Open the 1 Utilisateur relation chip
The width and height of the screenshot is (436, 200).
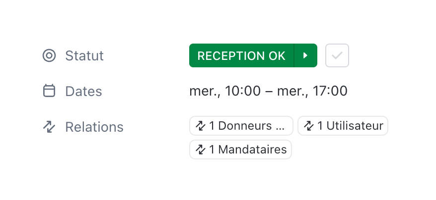click(343, 126)
